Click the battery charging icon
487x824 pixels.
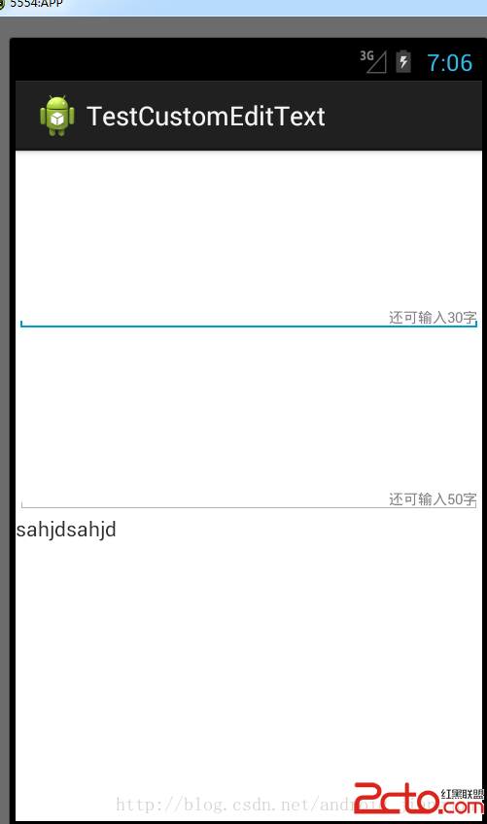[402, 61]
